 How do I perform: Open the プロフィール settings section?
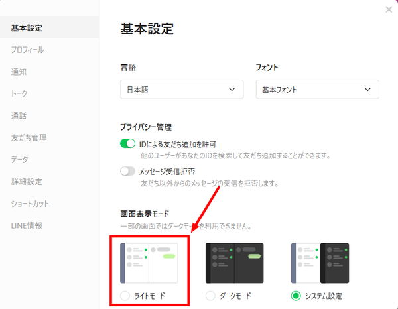[x=27, y=50]
